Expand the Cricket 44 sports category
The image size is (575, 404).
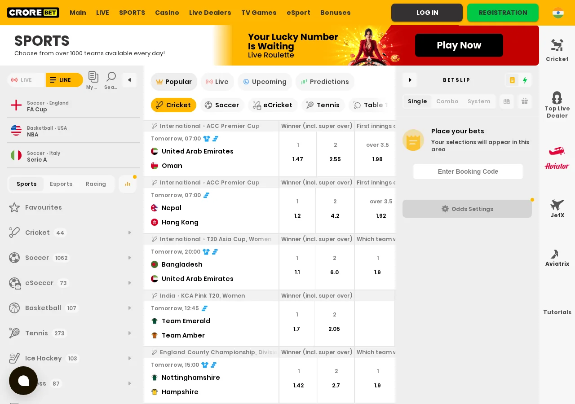point(72,233)
